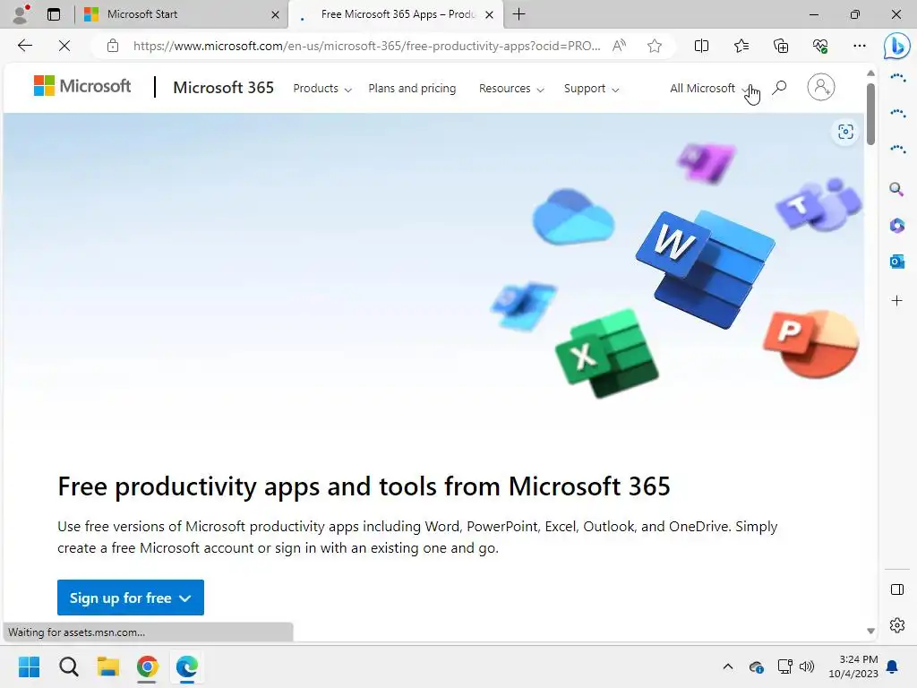Click the page vertical scrollbar thumb
917x688 pixels.
pyautogui.click(x=870, y=114)
